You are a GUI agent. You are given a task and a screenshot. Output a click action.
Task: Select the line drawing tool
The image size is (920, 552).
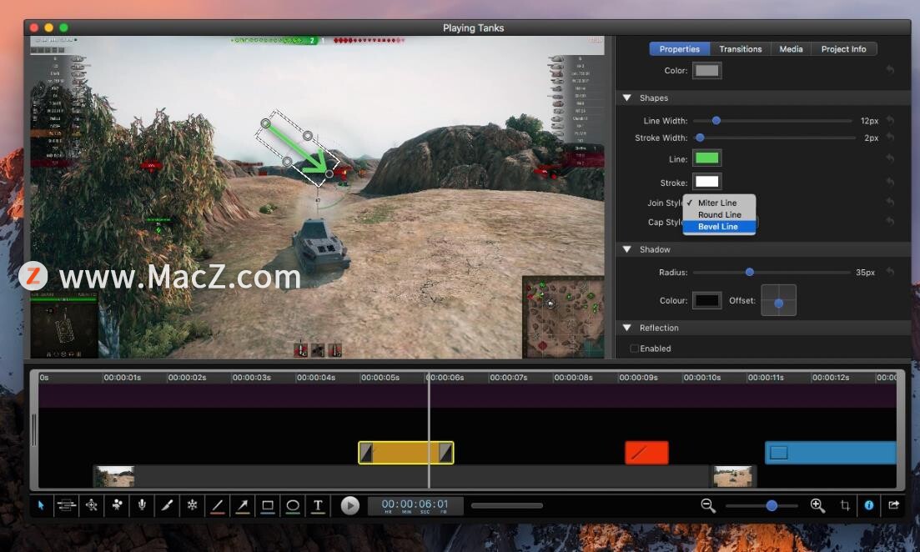click(x=218, y=505)
